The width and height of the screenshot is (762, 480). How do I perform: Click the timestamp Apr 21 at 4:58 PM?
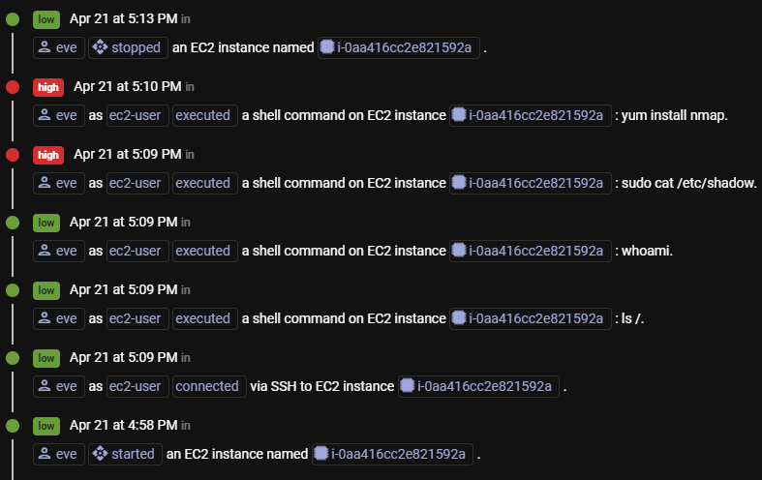point(123,425)
